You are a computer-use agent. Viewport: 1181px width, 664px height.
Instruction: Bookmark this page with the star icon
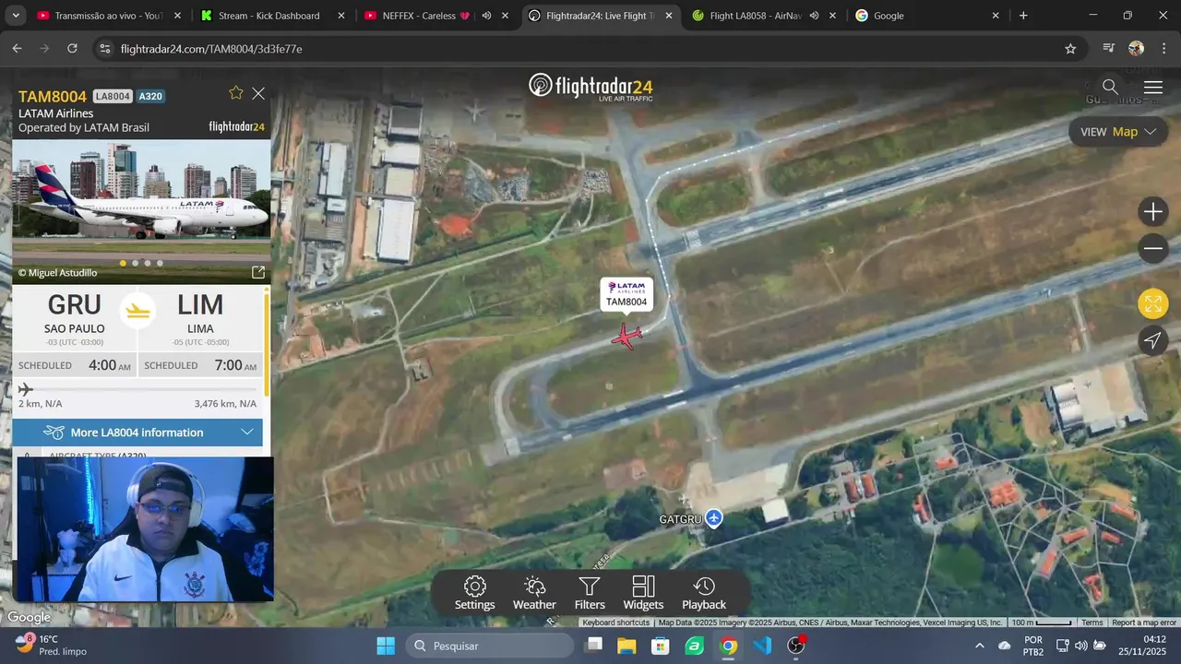click(x=1070, y=49)
